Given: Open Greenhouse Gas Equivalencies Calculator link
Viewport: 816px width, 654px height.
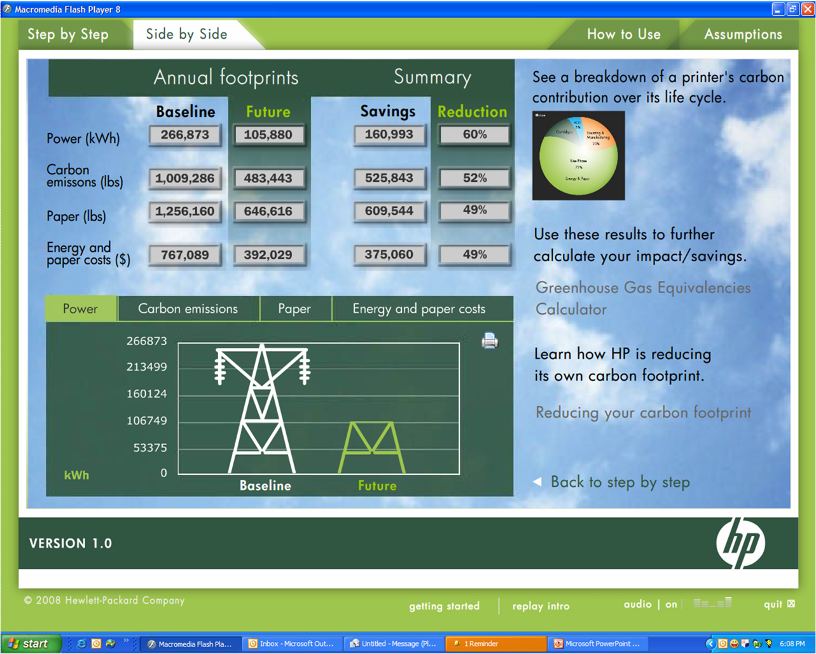Looking at the screenshot, I should (x=643, y=298).
